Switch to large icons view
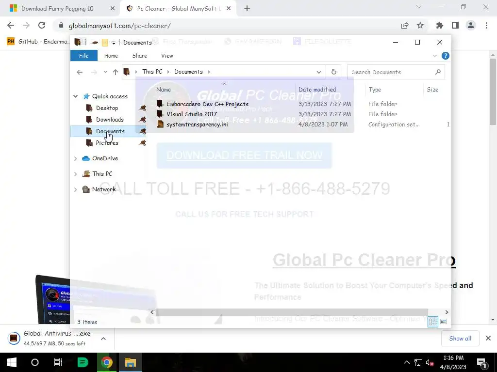 pos(444,322)
